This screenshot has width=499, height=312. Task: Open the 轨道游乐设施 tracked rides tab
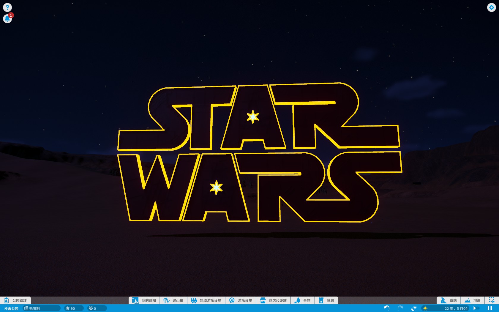pyautogui.click(x=206, y=300)
